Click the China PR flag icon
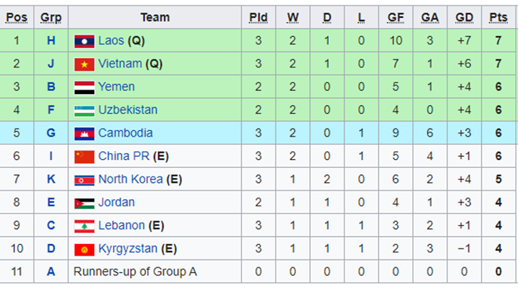 point(84,157)
